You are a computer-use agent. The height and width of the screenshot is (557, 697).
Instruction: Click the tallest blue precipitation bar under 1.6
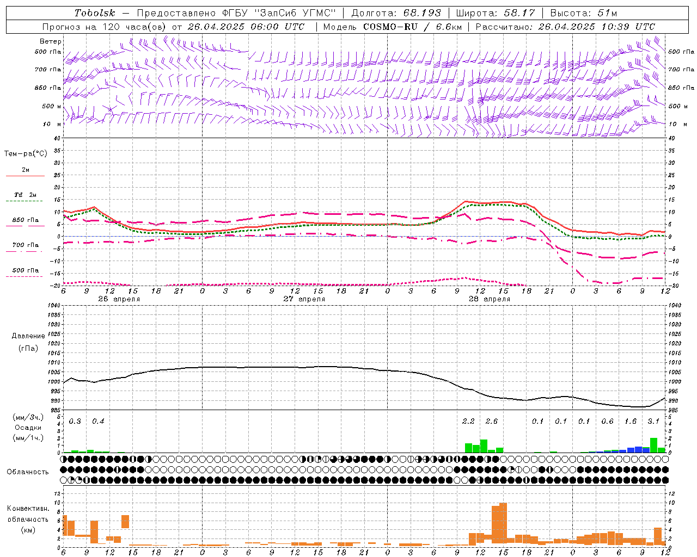coord(638,449)
